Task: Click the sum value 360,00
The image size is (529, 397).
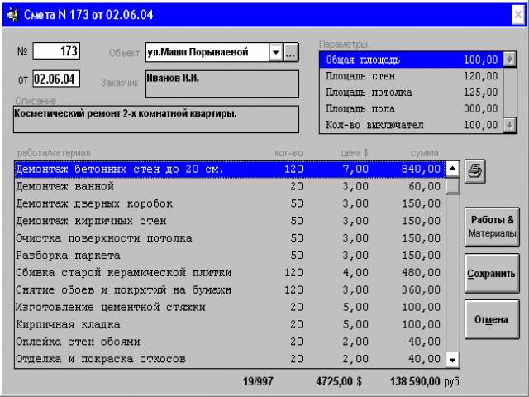Action: [421, 290]
